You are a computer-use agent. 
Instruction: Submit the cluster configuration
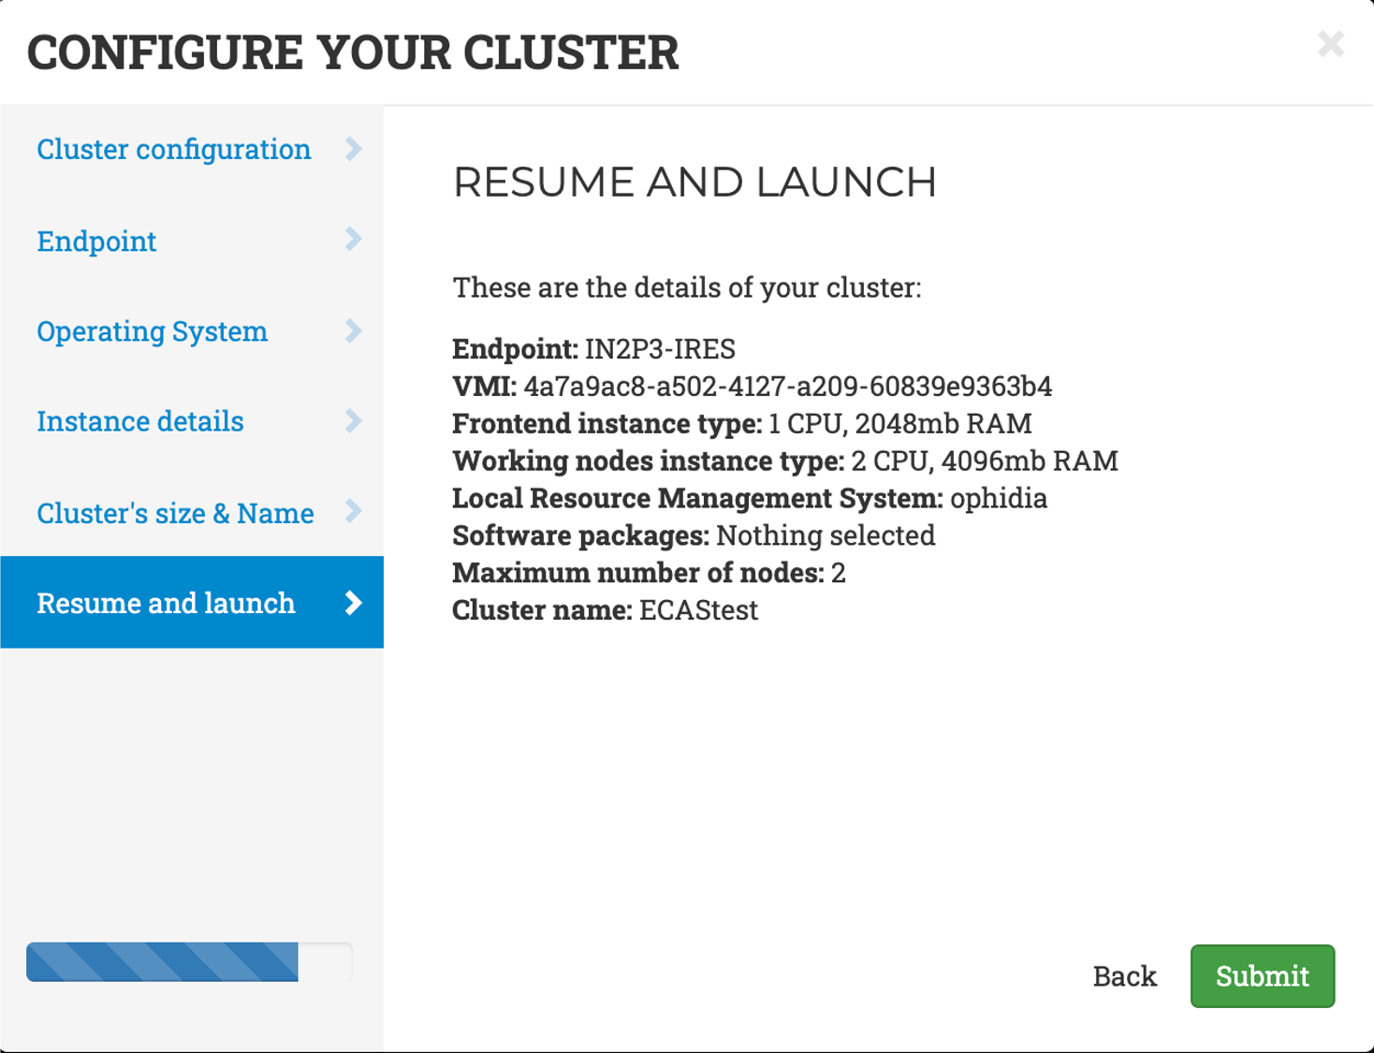pyautogui.click(x=1262, y=976)
